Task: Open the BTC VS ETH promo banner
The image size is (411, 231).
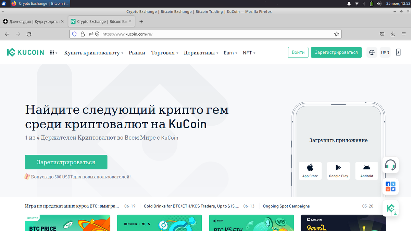Action: [251, 223]
